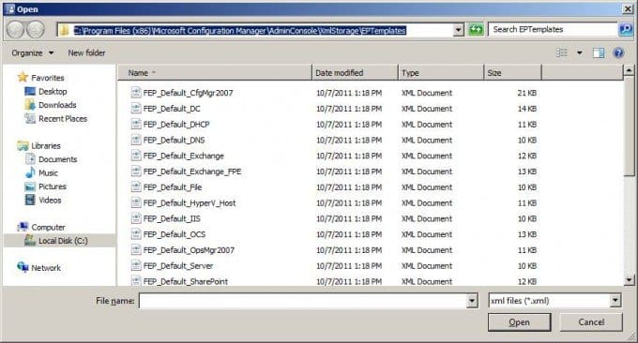Click the vertical scrollbar thumb in the file list
This screenshot has width=638, height=343.
point(629,126)
